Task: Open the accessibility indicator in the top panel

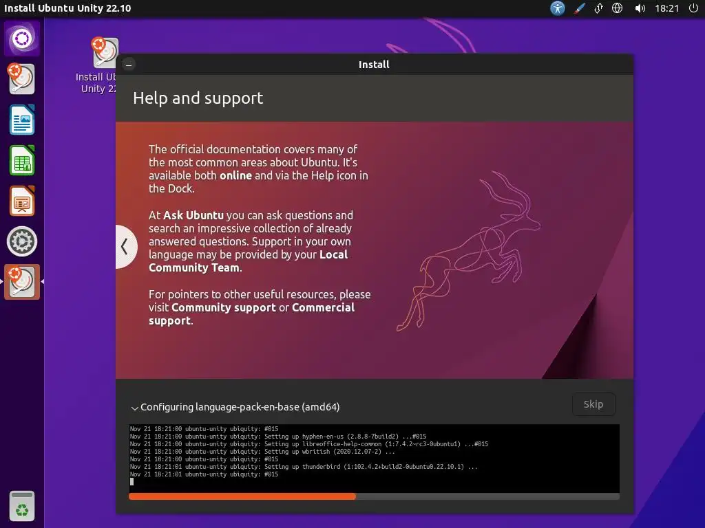Action: click(x=558, y=8)
